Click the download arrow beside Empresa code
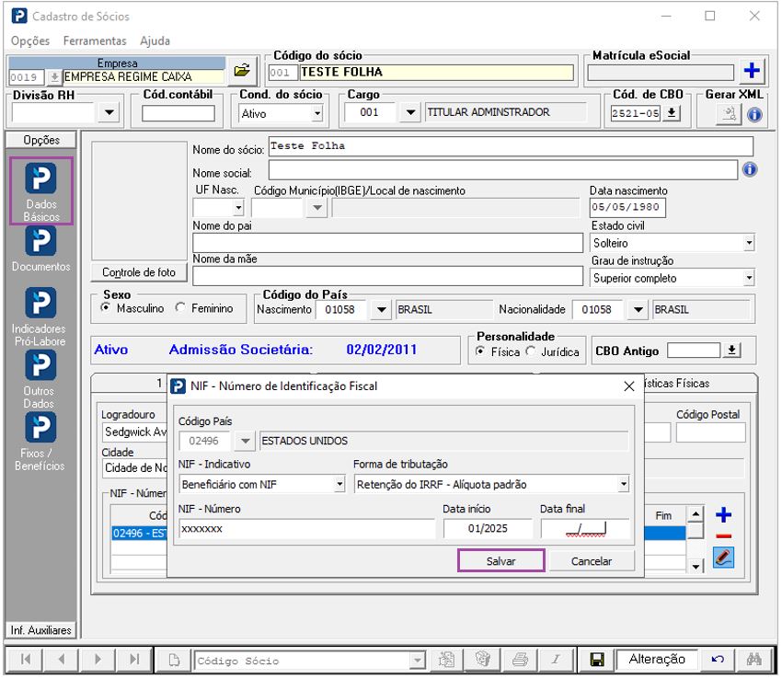The height and width of the screenshot is (679, 782). tap(54, 77)
